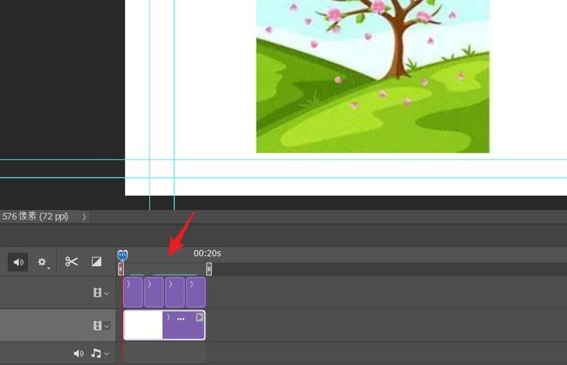Click the white thumbnail of lower clip

click(x=143, y=325)
